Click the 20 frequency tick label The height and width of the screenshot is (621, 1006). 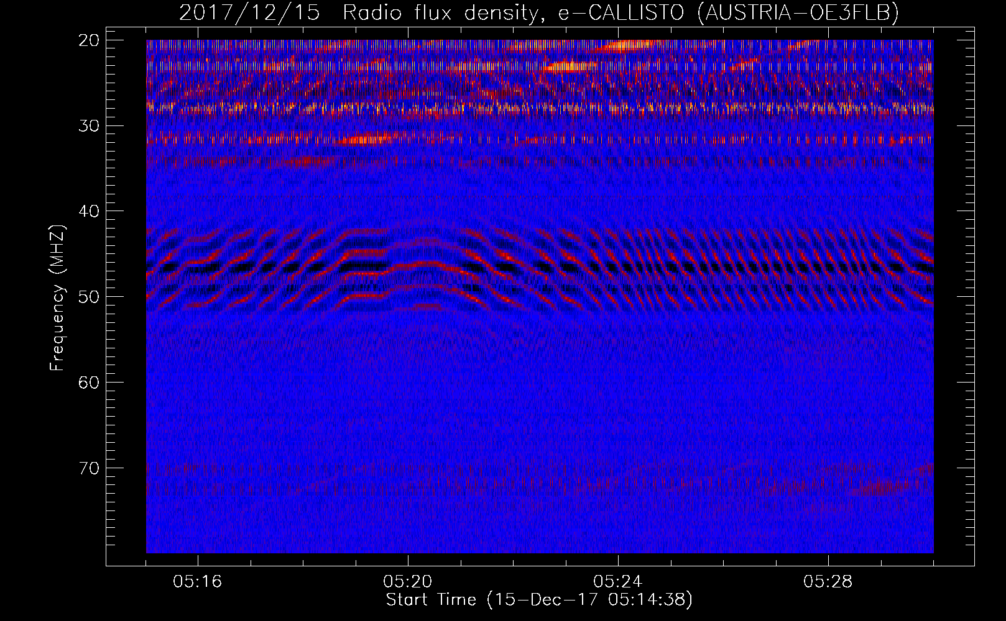pyautogui.click(x=90, y=40)
